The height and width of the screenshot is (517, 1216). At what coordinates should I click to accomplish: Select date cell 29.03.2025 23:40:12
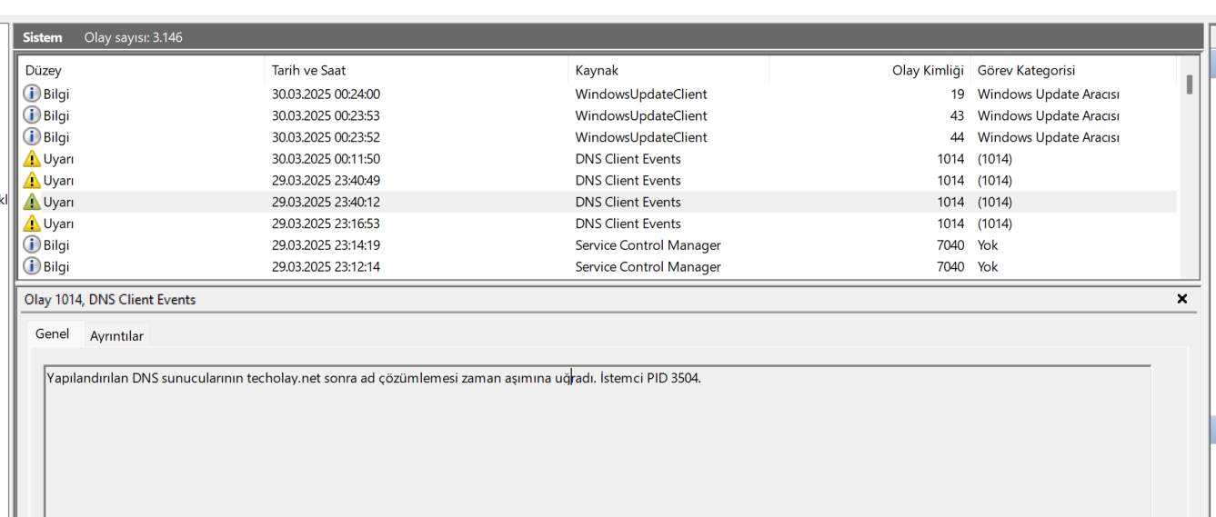[326, 202]
